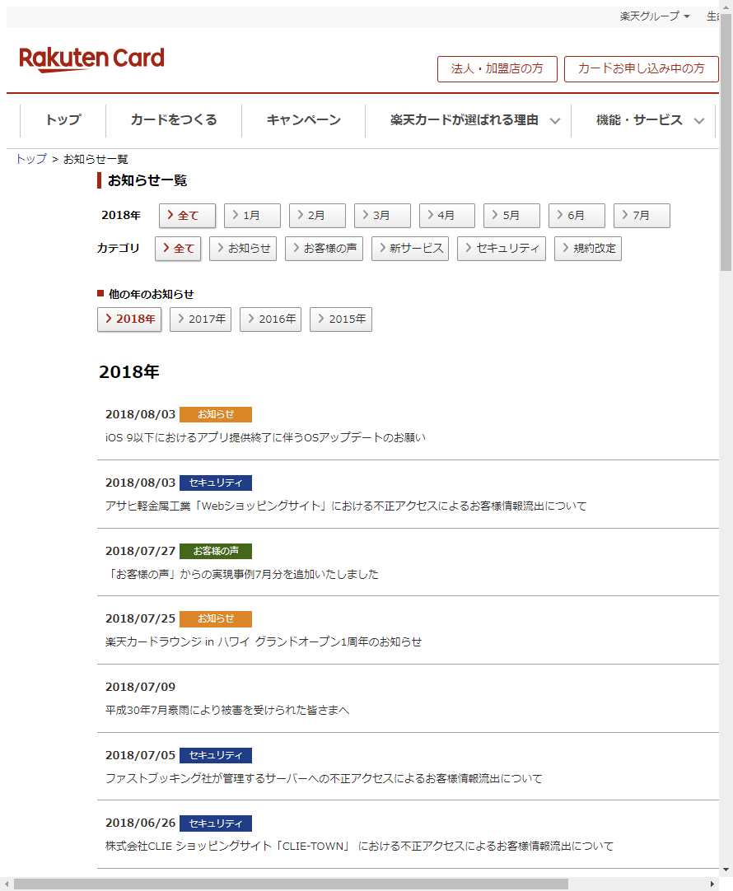Open the iOS 9以下 app notice link
The image size is (733, 891).
[x=265, y=438]
